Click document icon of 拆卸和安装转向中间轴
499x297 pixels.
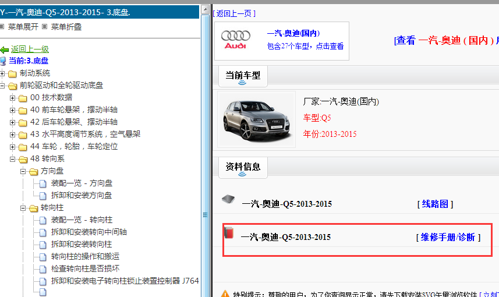pyautogui.click(x=43, y=232)
